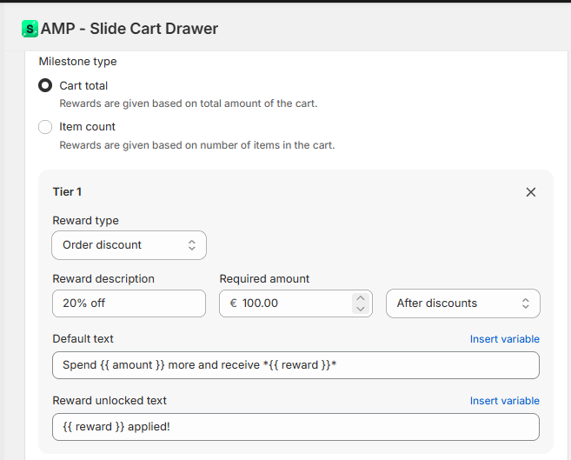
Task: Edit the Default text message field
Action: [295, 365]
